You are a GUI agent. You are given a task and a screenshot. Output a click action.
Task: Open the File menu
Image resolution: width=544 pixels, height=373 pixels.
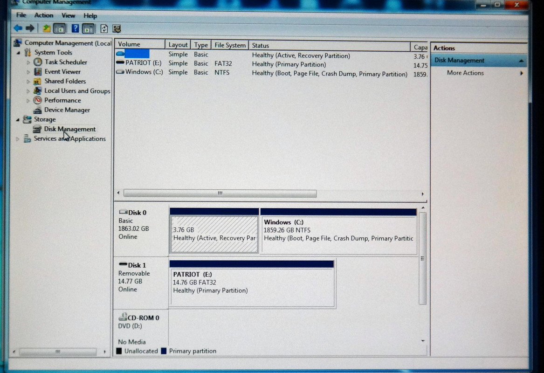coord(21,15)
